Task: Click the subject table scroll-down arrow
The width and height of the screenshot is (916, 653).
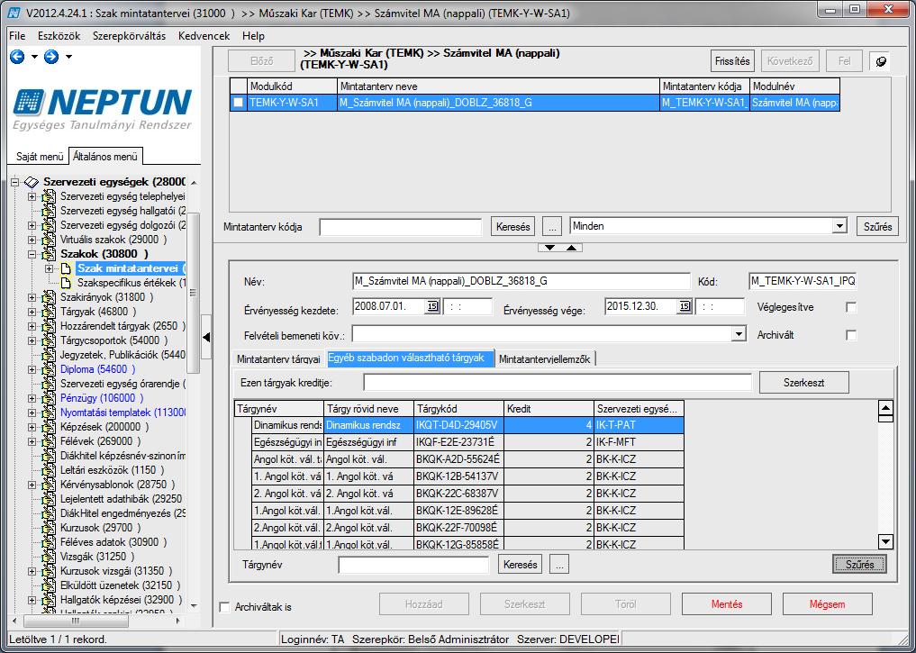Action: pyautogui.click(x=885, y=541)
